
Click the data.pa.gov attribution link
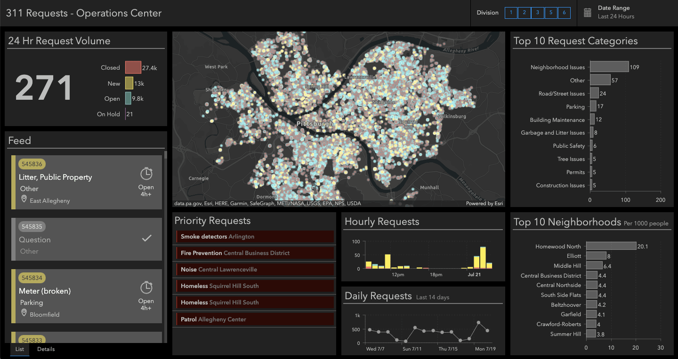(187, 203)
